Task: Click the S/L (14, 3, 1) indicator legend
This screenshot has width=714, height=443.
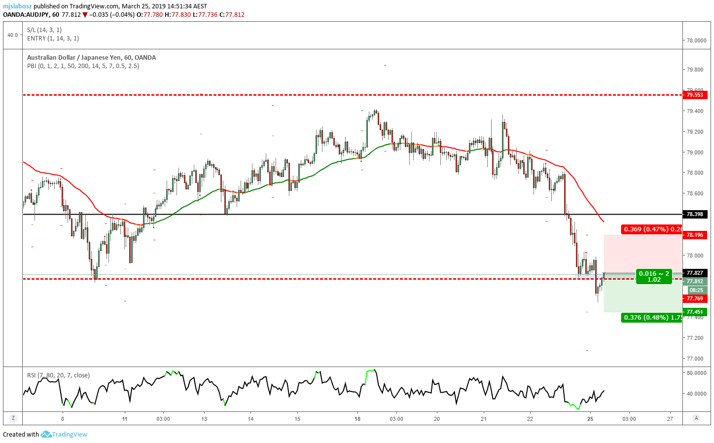Action: [44, 30]
